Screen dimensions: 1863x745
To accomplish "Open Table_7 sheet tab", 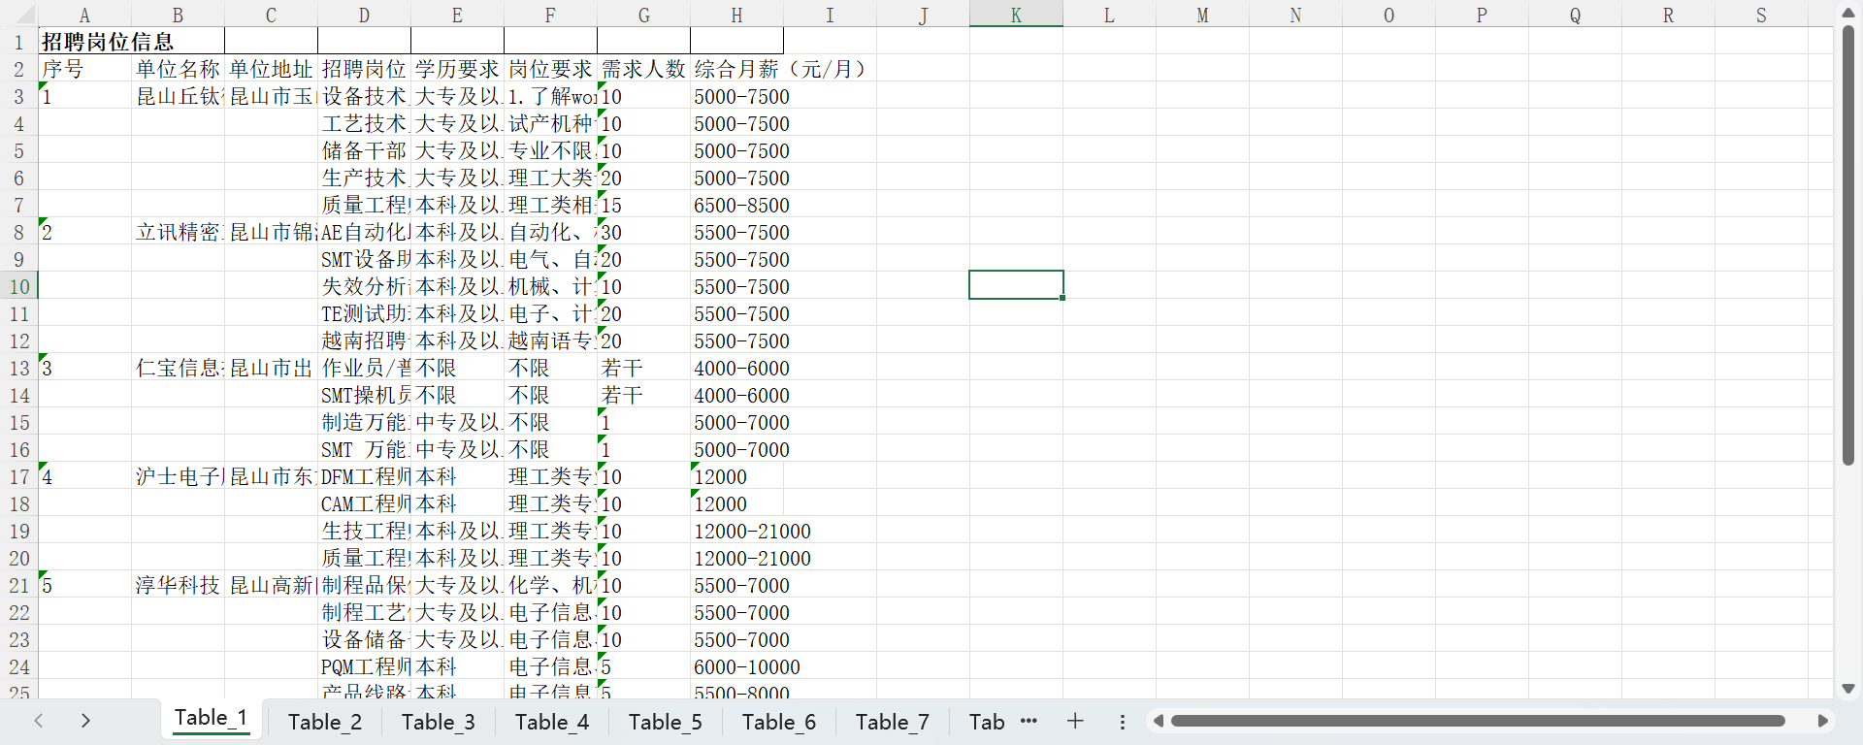I will pyautogui.click(x=893, y=722).
